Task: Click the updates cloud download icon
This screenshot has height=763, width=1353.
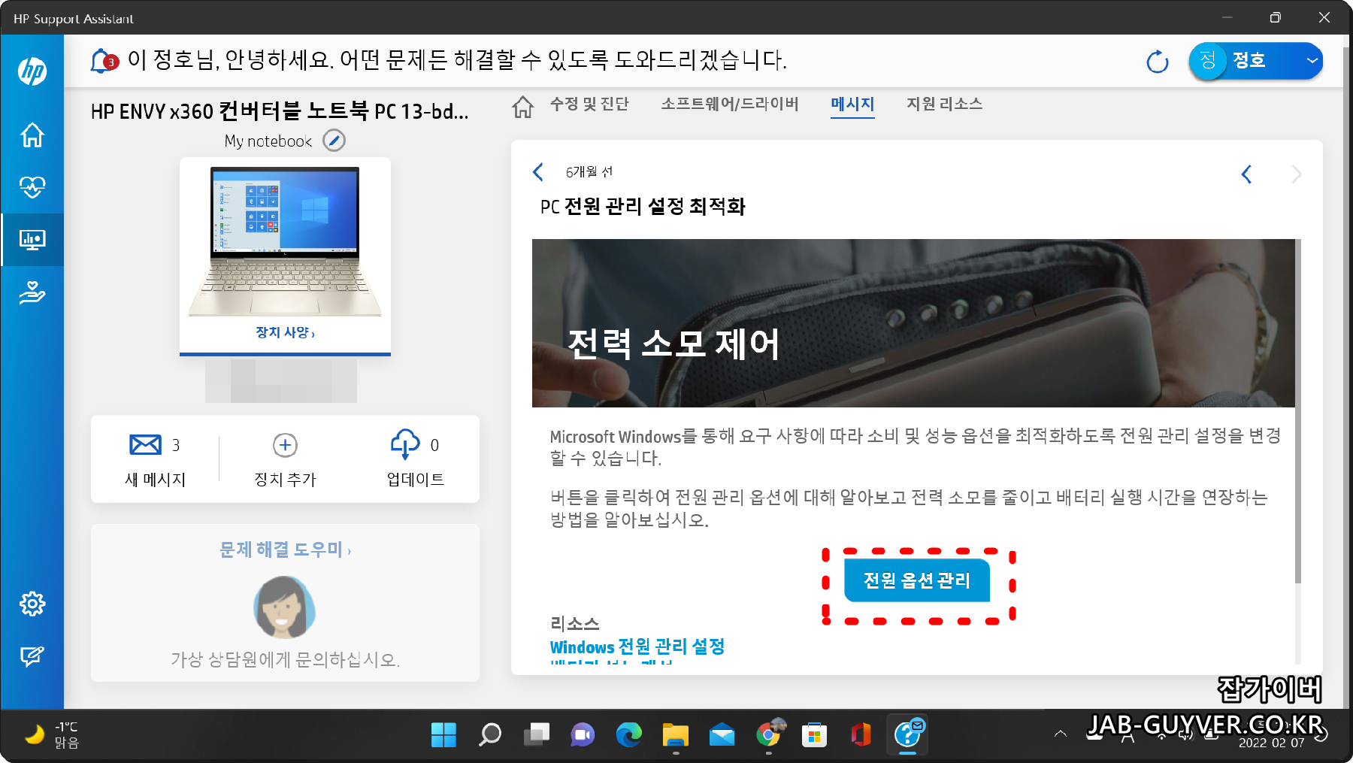Action: 405,444
